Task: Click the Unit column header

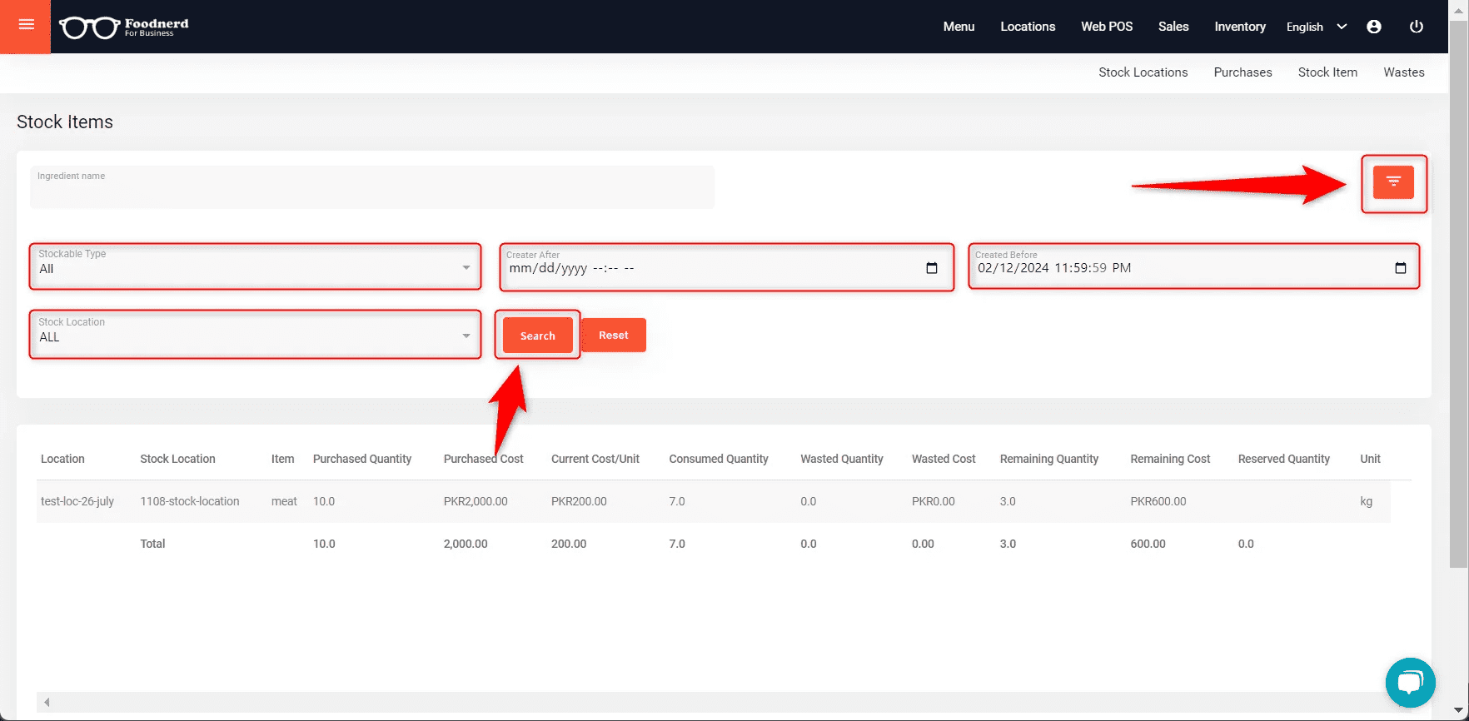Action: [x=1370, y=459]
